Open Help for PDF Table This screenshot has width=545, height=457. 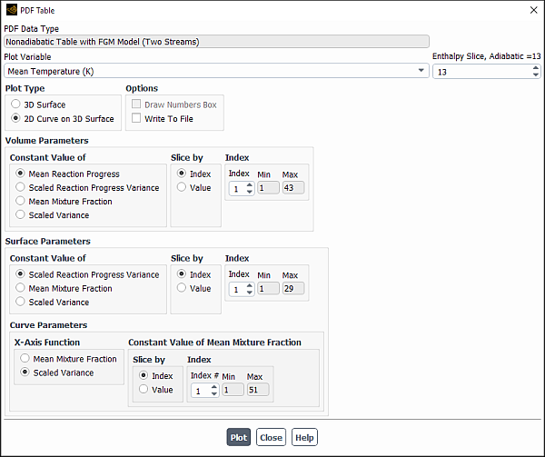click(x=304, y=437)
